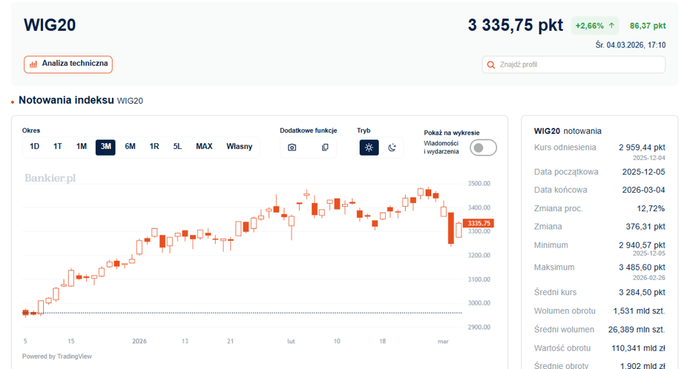The width and height of the screenshot is (693, 369).
Task: Toggle Wiadomości i wydarzenia switch
Action: (483, 148)
